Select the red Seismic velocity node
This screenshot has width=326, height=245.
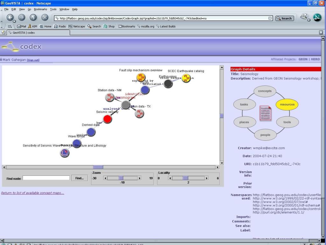tap(108, 119)
